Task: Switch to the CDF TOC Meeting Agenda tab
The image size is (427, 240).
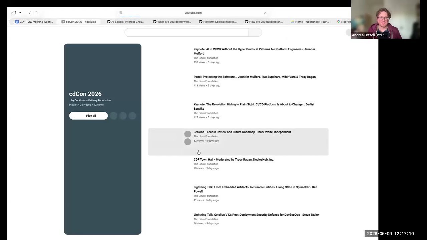Action: tap(34, 22)
